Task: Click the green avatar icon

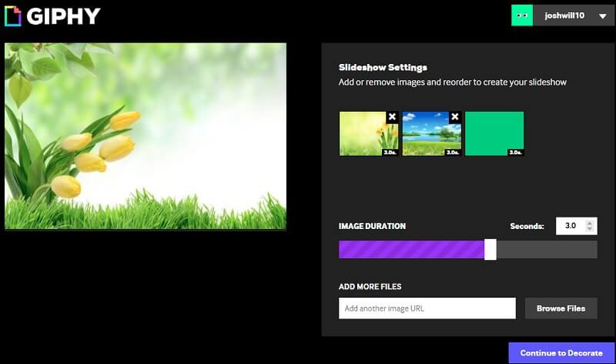Action: pos(522,15)
